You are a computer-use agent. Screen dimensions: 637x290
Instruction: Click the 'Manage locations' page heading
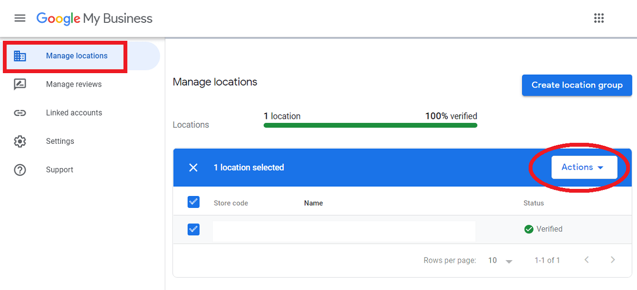click(x=215, y=82)
